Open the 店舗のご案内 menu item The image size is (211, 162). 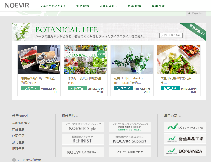pyautogui.click(x=109, y=6)
